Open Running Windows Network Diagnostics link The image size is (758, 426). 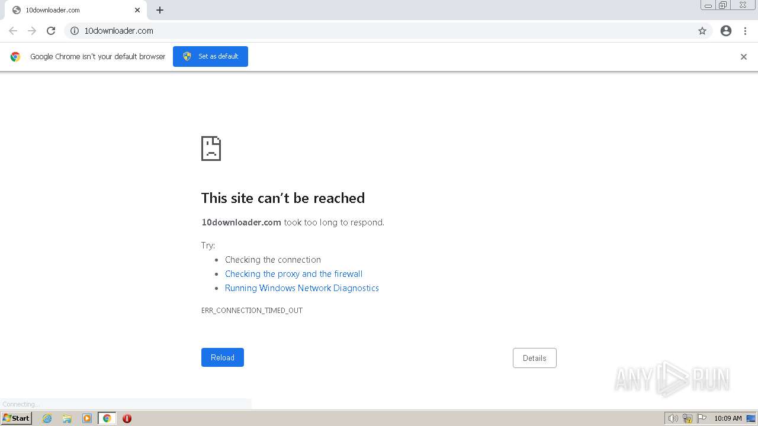click(x=302, y=288)
